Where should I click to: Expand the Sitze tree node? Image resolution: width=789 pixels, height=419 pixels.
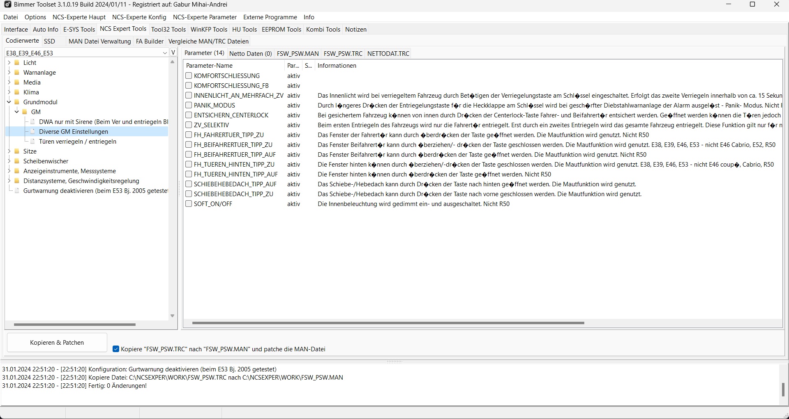point(9,151)
